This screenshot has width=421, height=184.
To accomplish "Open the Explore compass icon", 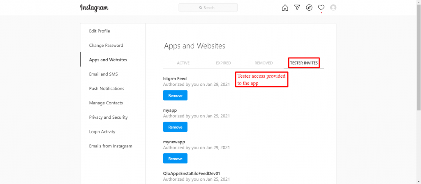I will (x=309, y=8).
